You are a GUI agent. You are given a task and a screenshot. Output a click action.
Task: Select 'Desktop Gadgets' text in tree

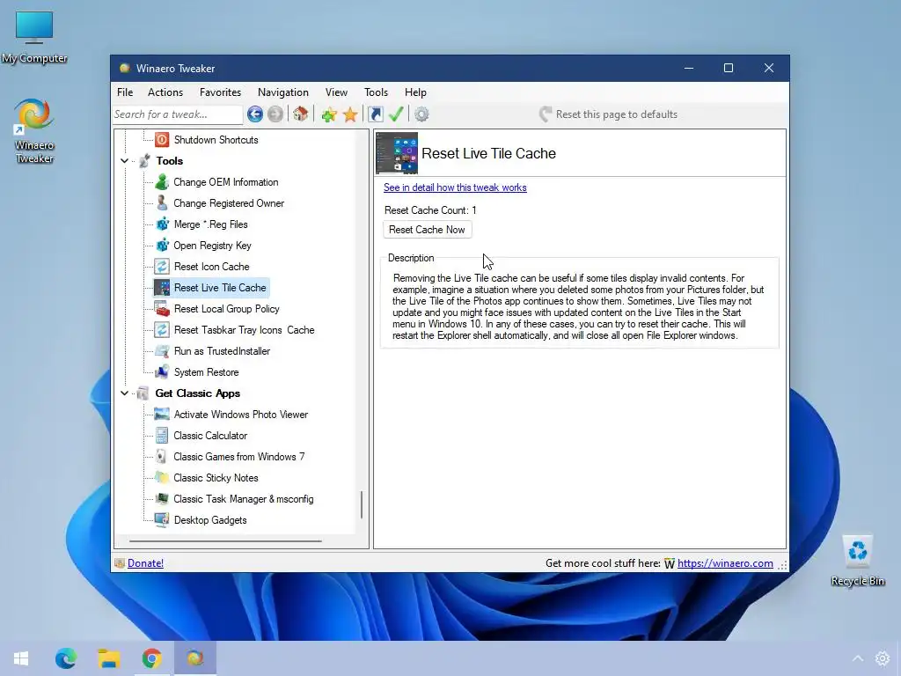tap(210, 520)
